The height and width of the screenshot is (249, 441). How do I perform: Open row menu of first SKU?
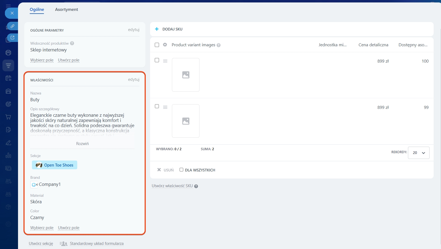click(x=165, y=61)
